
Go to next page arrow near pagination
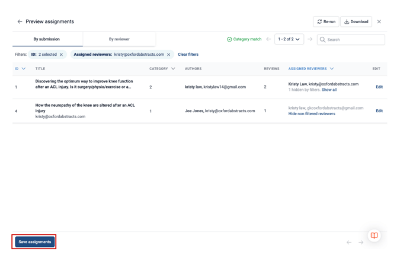[310, 39]
